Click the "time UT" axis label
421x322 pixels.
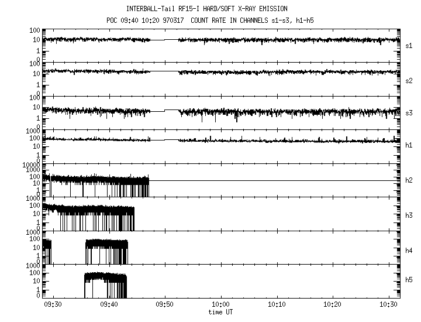click(x=221, y=312)
